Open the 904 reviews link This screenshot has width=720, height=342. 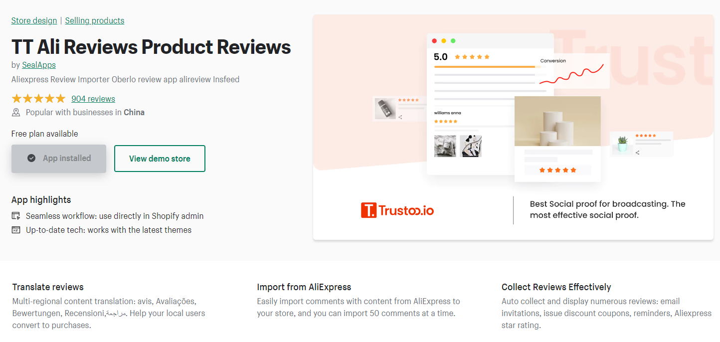pyautogui.click(x=93, y=99)
